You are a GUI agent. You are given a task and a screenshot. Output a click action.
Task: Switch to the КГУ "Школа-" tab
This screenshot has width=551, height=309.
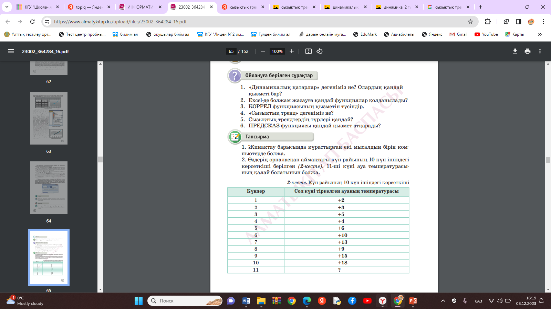tap(38, 7)
